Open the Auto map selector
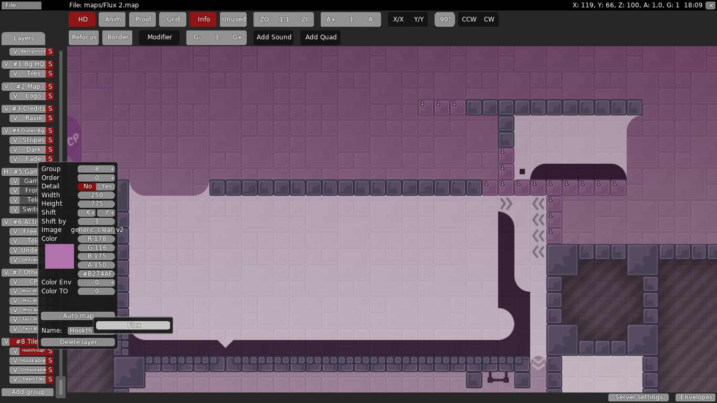Viewport: 717px width, 403px height. coord(78,316)
